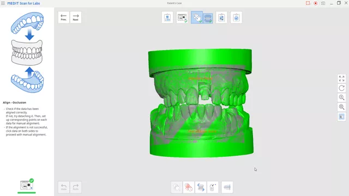
Task: Go to the Prev. step
Action: point(64,17)
